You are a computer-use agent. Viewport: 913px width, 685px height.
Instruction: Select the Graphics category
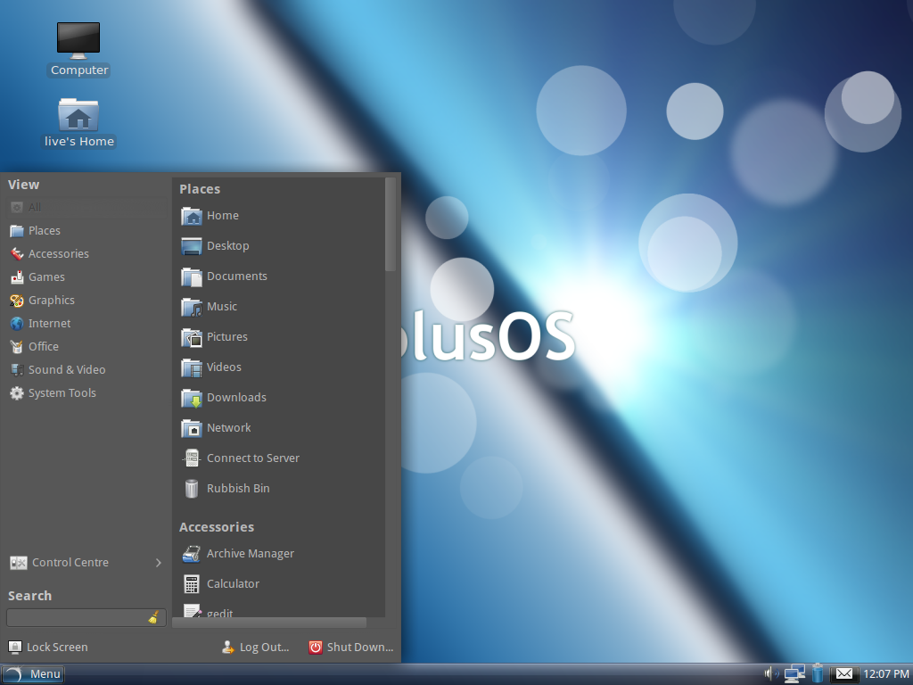click(x=51, y=301)
